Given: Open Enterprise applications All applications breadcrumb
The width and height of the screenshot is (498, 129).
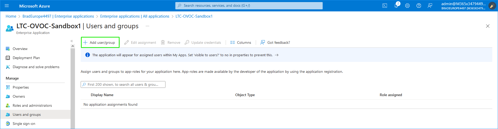Looking at the screenshot, I should (x=135, y=16).
